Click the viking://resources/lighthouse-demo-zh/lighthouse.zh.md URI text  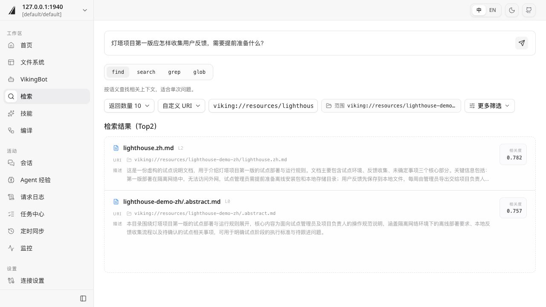[x=211, y=159]
